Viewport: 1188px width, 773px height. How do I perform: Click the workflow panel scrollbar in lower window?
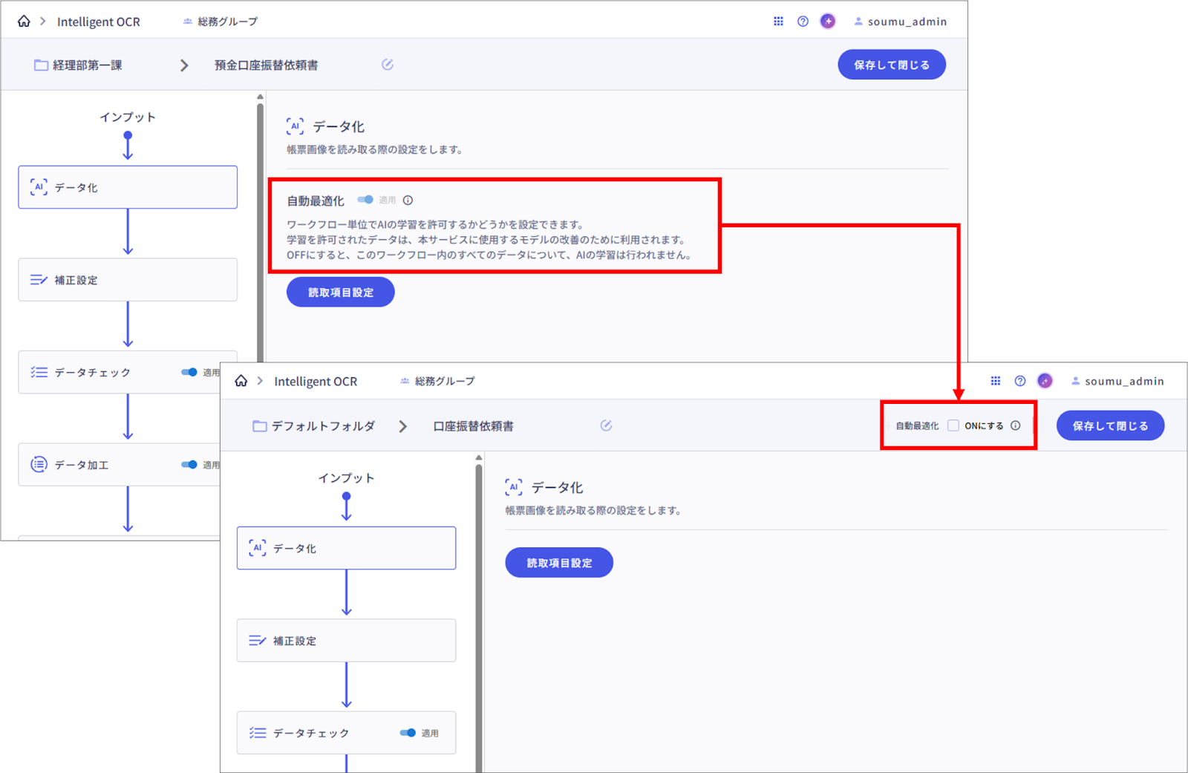pyautogui.click(x=479, y=594)
